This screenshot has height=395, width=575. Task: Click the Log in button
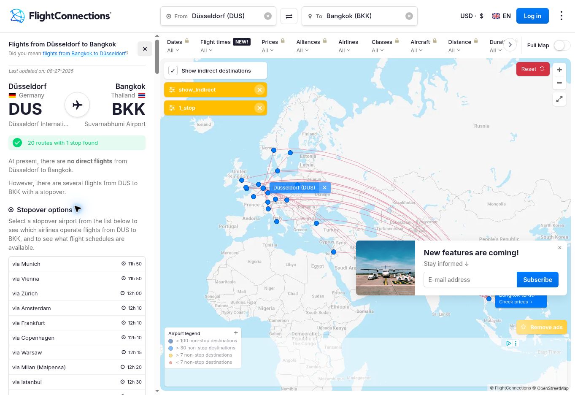pos(532,16)
